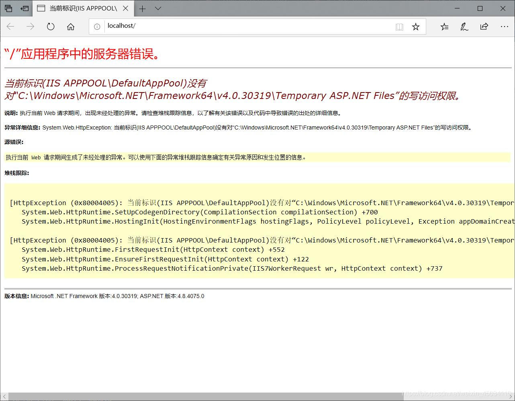Image resolution: width=515 pixels, height=401 pixels.
Task: Click the FirstRequestInit +552 stack line
Action: 153,250
